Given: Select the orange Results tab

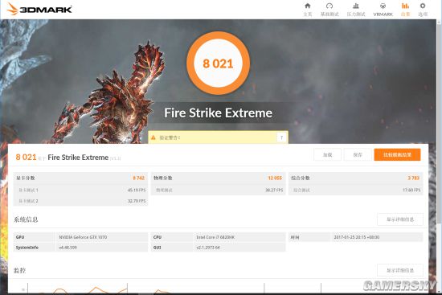Looking at the screenshot, I should click(x=405, y=10).
